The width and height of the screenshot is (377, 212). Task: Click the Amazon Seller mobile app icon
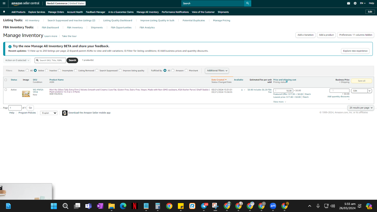pos(65,113)
